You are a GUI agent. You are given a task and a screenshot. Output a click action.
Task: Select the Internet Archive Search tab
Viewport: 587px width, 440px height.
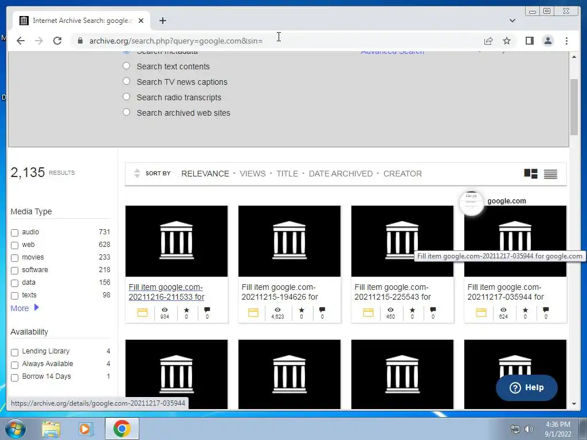(81, 21)
